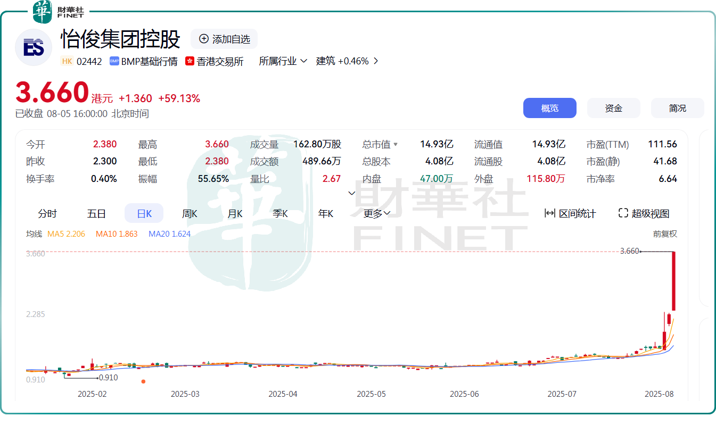Click the percentage change +59.13%

pos(179,98)
